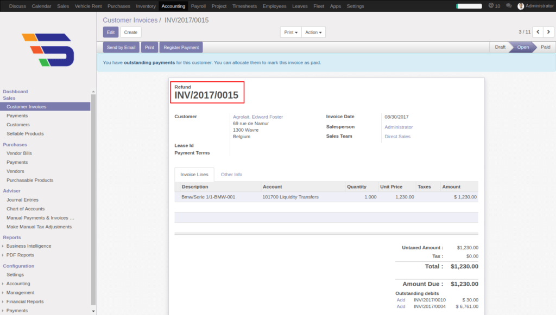556x315 pixels.
Task: Open Vendors in sidebar
Action: [15, 171]
